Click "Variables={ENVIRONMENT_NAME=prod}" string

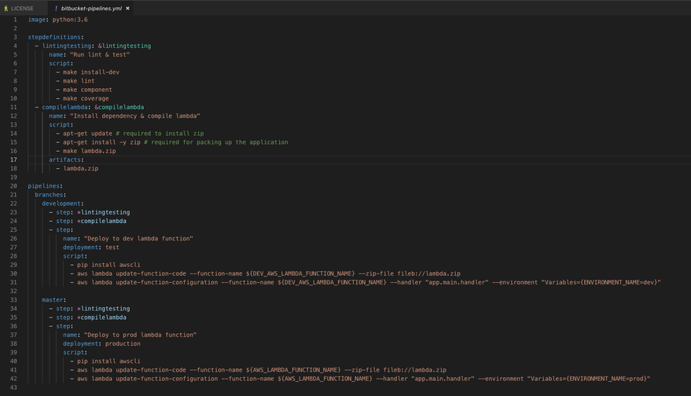point(589,379)
